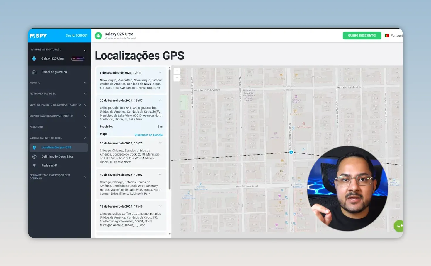
Task: Click Seu id: 0000001 text
Action: point(77,36)
